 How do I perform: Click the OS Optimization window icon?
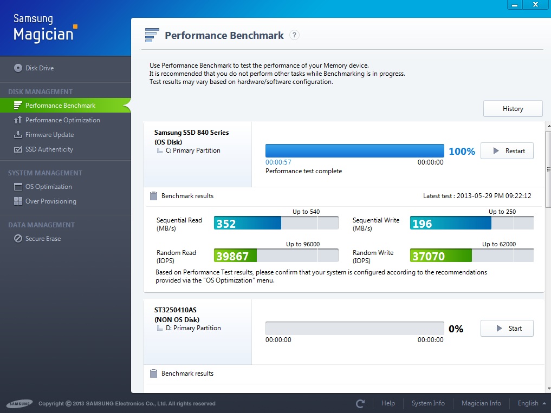pyautogui.click(x=17, y=187)
